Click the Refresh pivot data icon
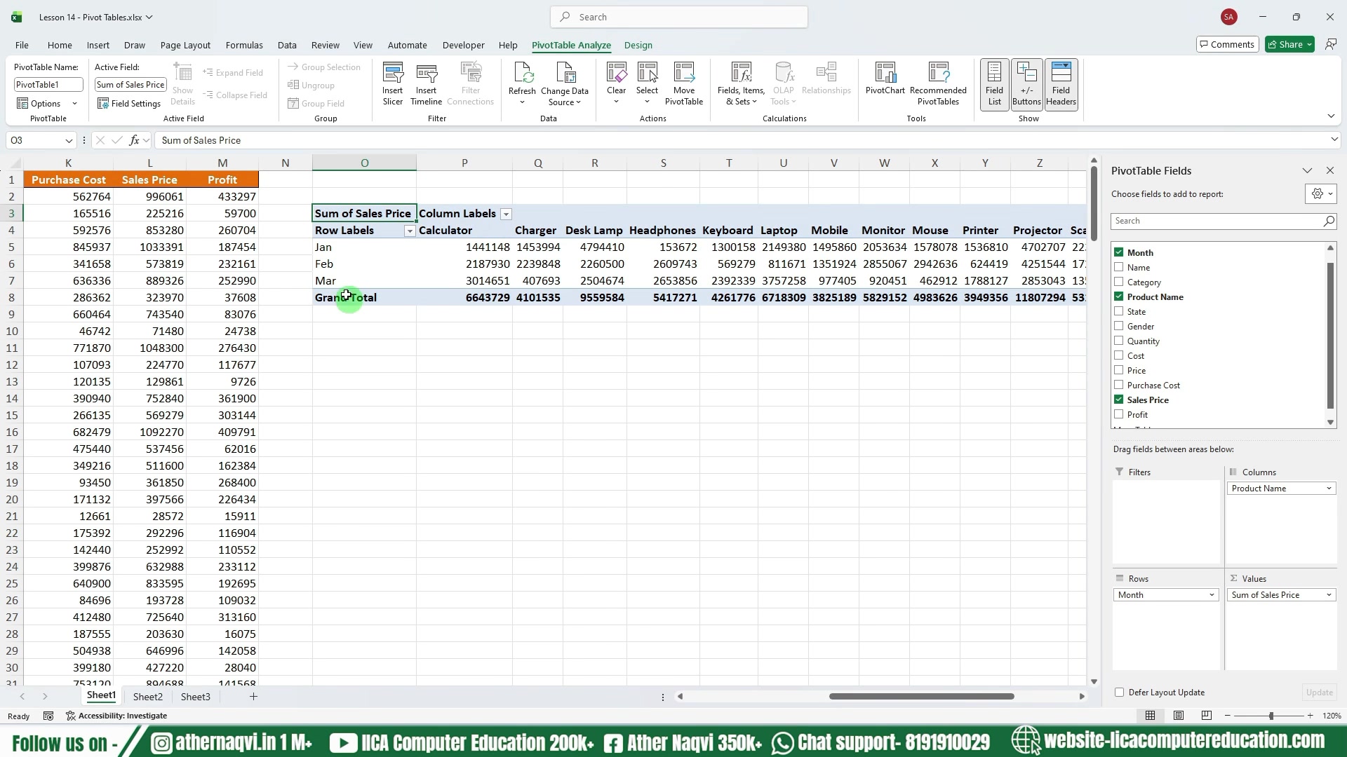This screenshot has height=757, width=1347. pos(522,84)
